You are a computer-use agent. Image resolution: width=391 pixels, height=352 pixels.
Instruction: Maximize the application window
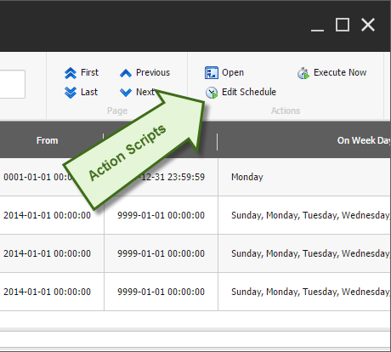343,25
